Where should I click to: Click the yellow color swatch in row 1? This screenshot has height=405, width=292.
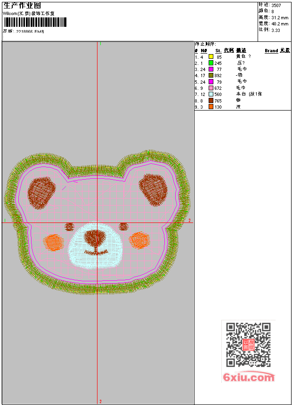click(x=211, y=56)
